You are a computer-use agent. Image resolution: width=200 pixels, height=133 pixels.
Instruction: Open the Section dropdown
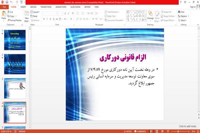tap(35, 20)
